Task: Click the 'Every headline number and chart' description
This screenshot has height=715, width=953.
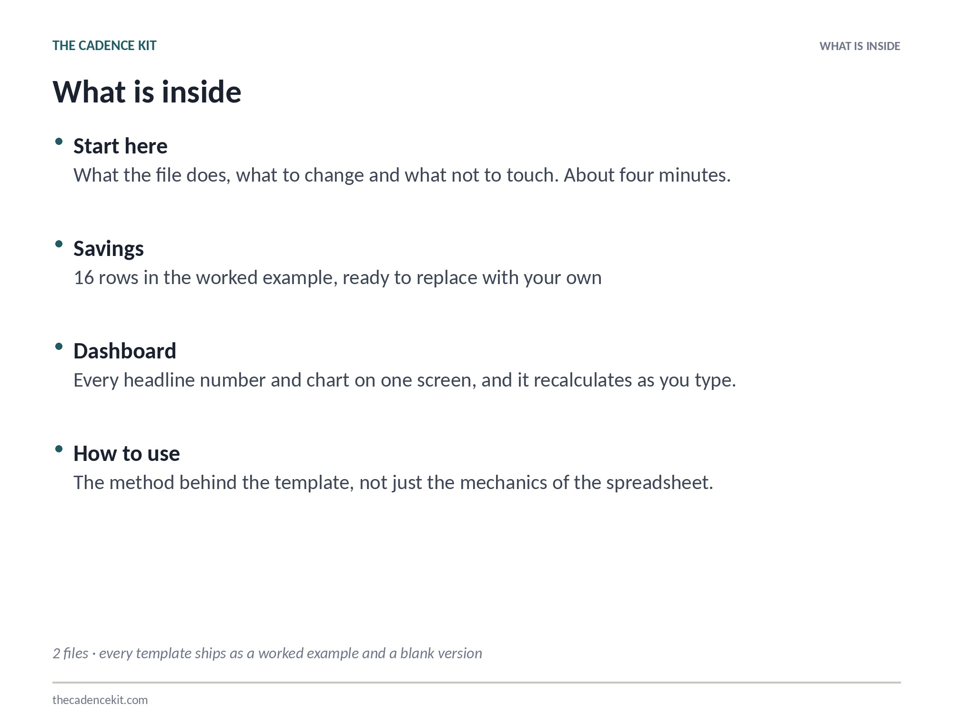Action: (x=405, y=380)
